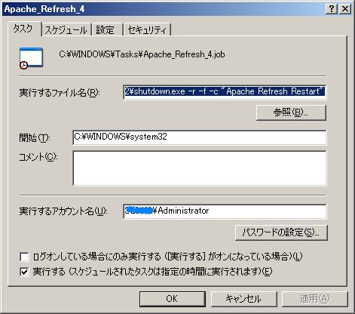
Task: Click the 参照(B)... browse button
Action: click(x=291, y=112)
